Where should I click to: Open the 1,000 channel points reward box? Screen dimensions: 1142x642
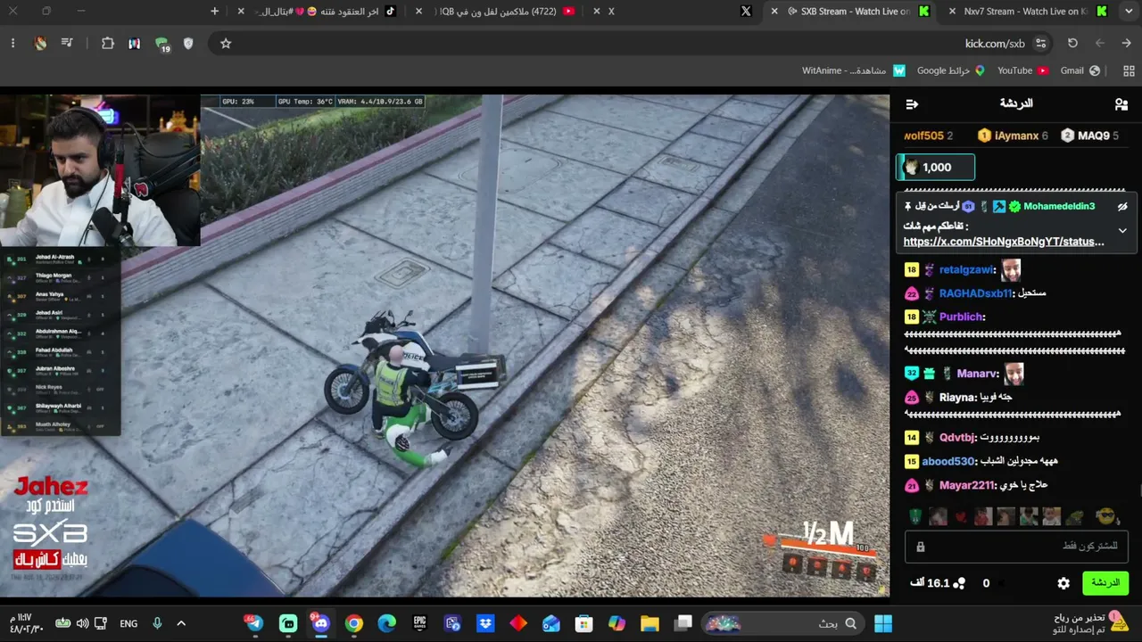click(x=935, y=168)
